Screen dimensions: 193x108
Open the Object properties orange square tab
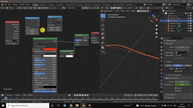162,70
